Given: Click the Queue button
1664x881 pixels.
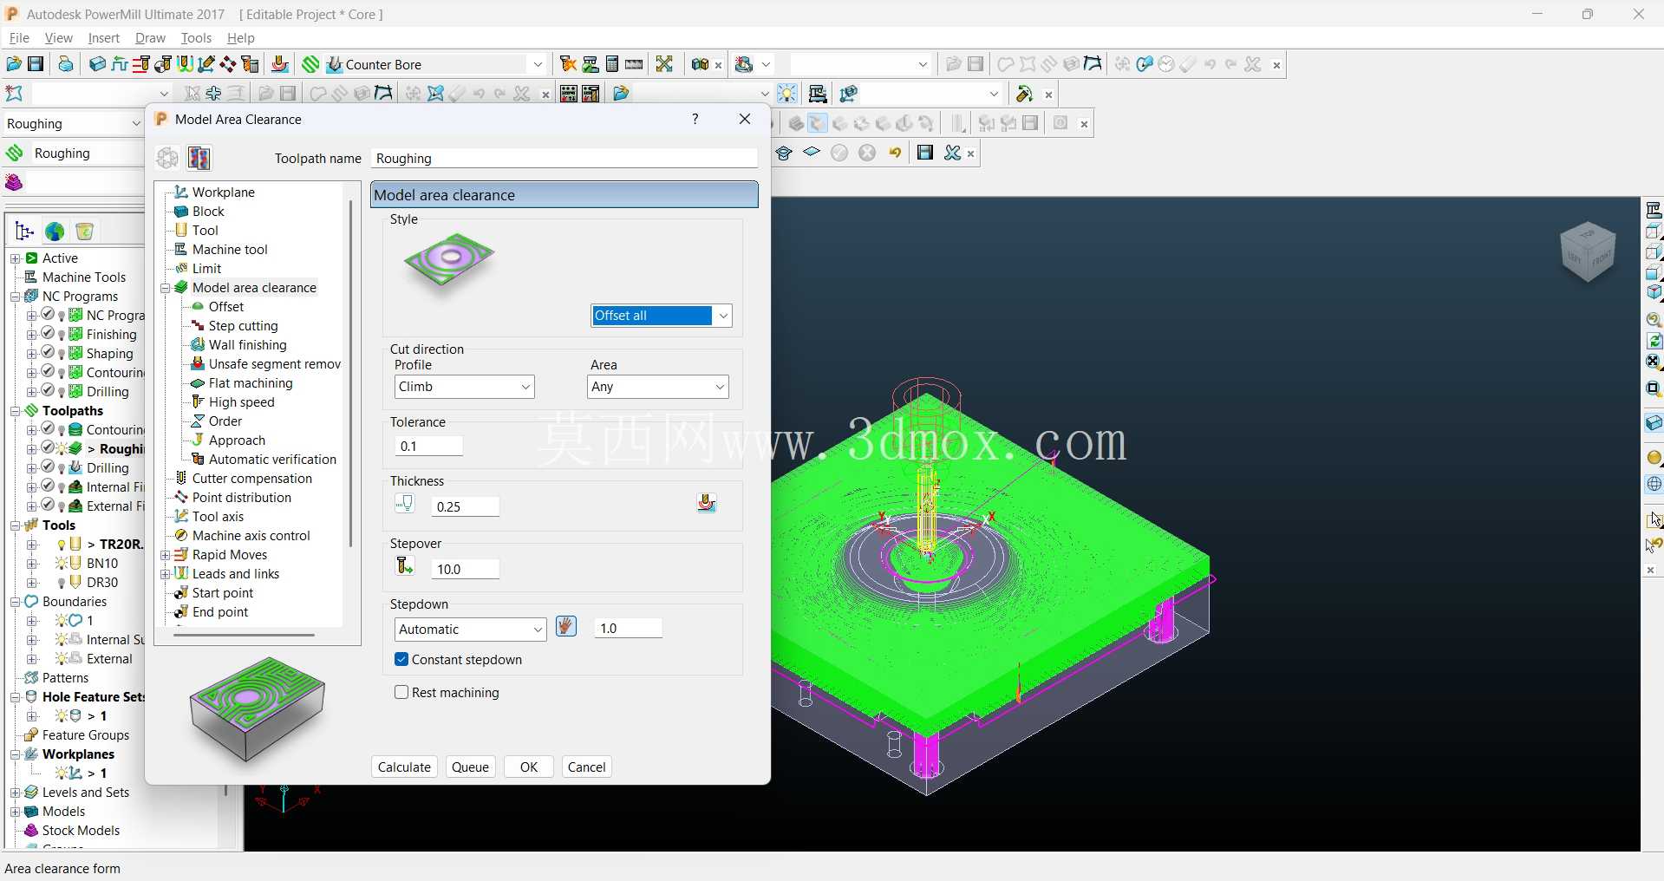Looking at the screenshot, I should pos(471,767).
